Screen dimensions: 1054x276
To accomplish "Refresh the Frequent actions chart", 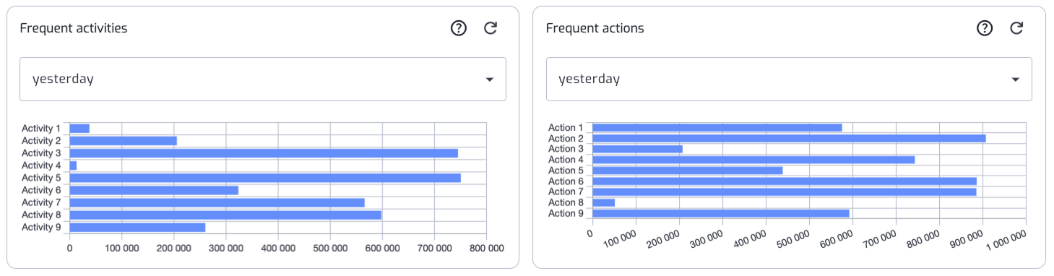I will (1016, 28).
